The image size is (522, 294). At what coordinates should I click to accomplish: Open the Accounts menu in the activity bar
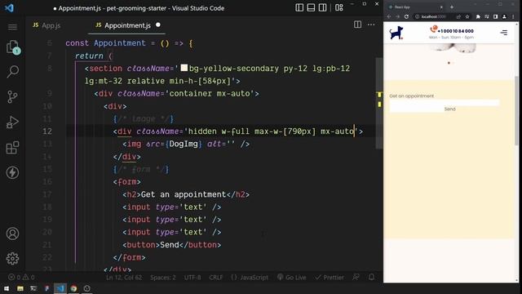13,234
